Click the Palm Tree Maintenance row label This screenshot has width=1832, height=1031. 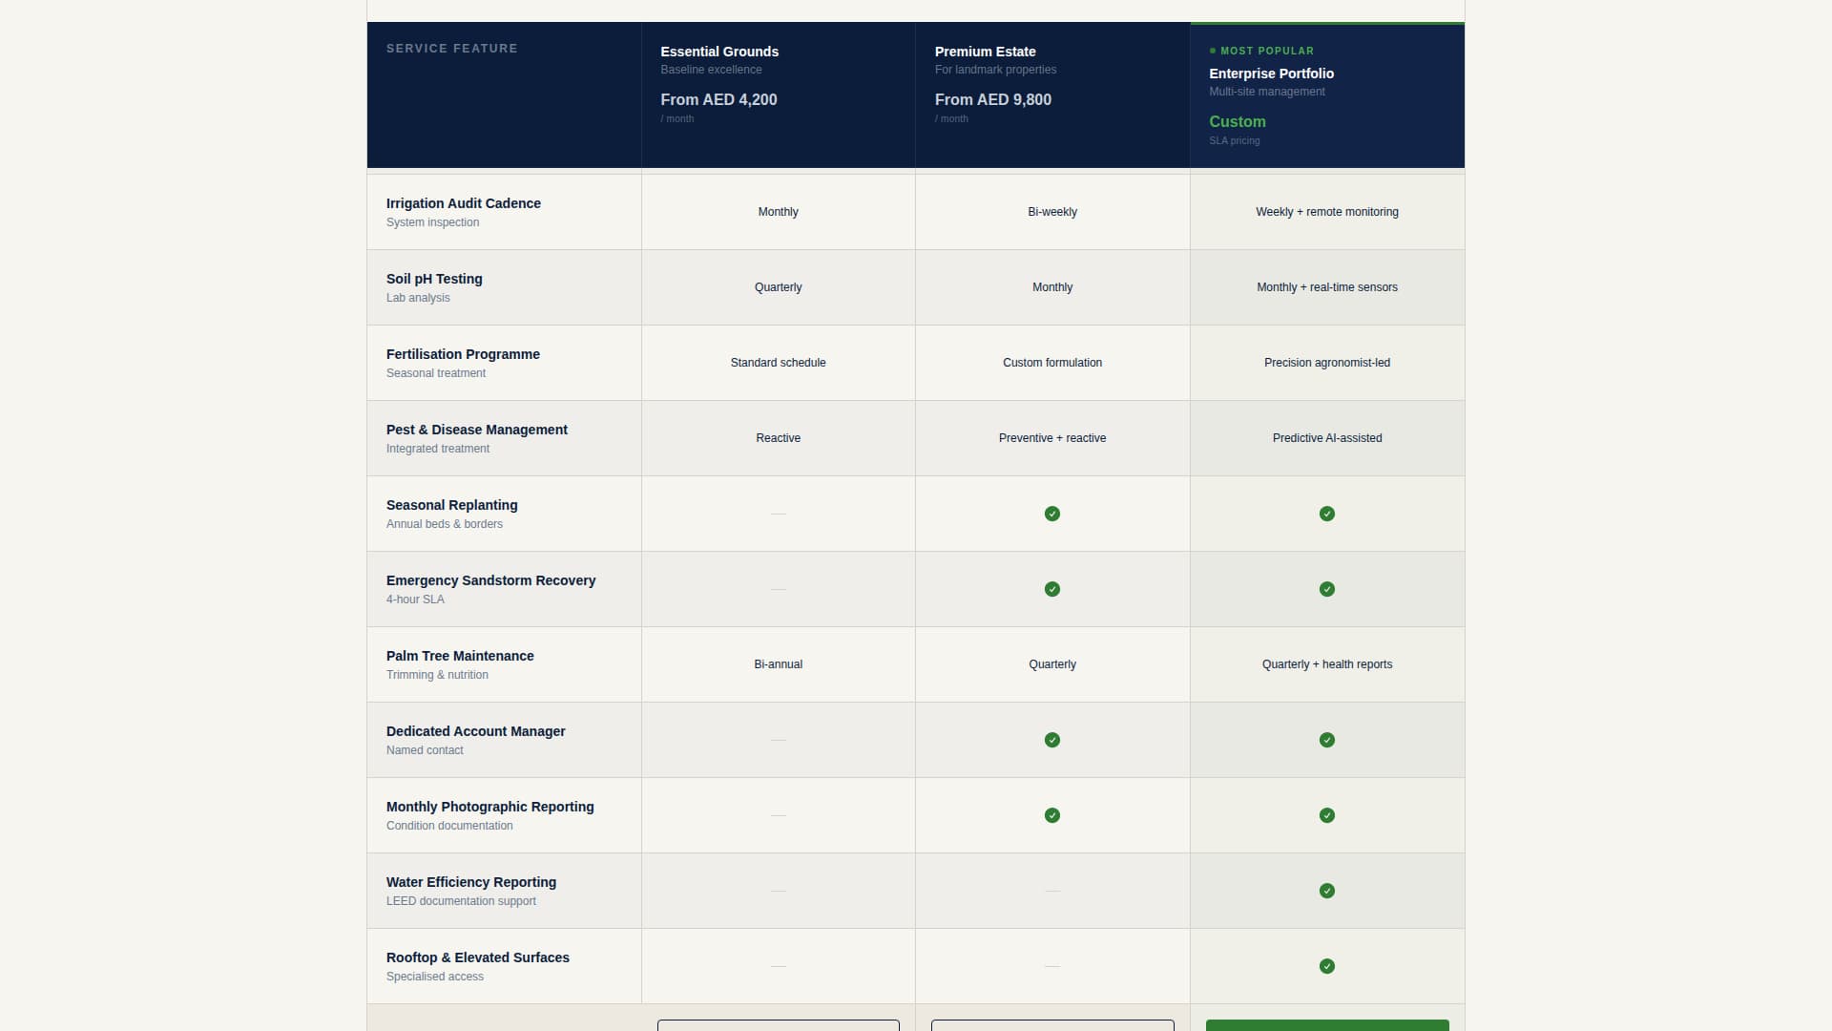[460, 656]
